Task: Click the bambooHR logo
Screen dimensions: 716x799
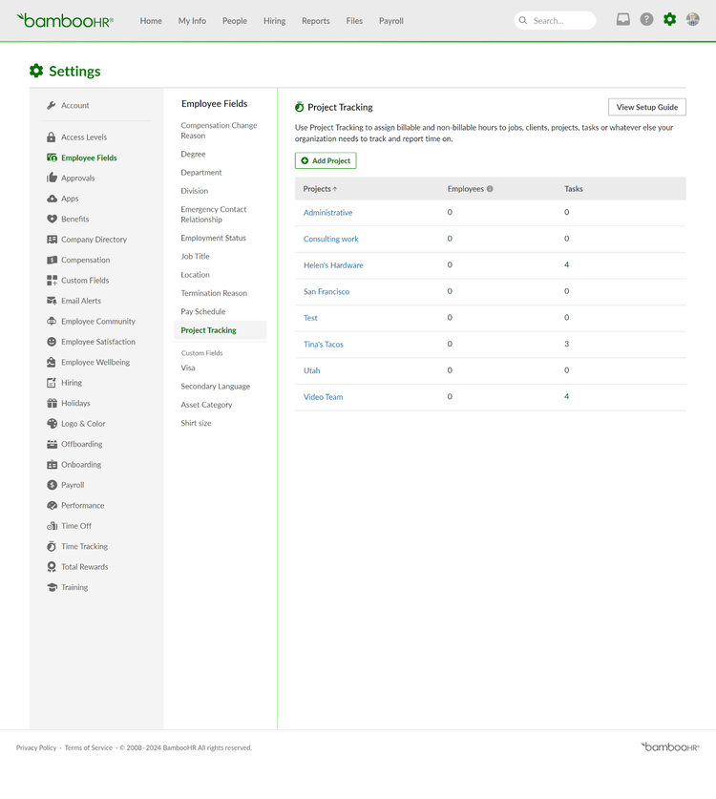Action: (63, 19)
